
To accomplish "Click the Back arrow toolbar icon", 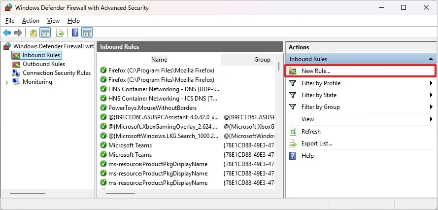I will click(x=7, y=33).
